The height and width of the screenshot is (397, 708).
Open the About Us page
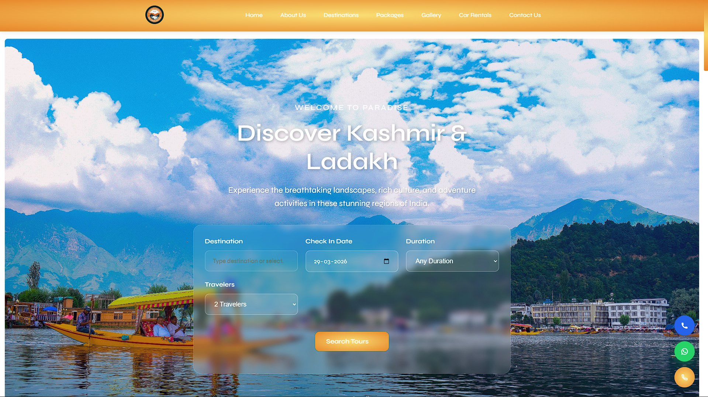(x=293, y=15)
